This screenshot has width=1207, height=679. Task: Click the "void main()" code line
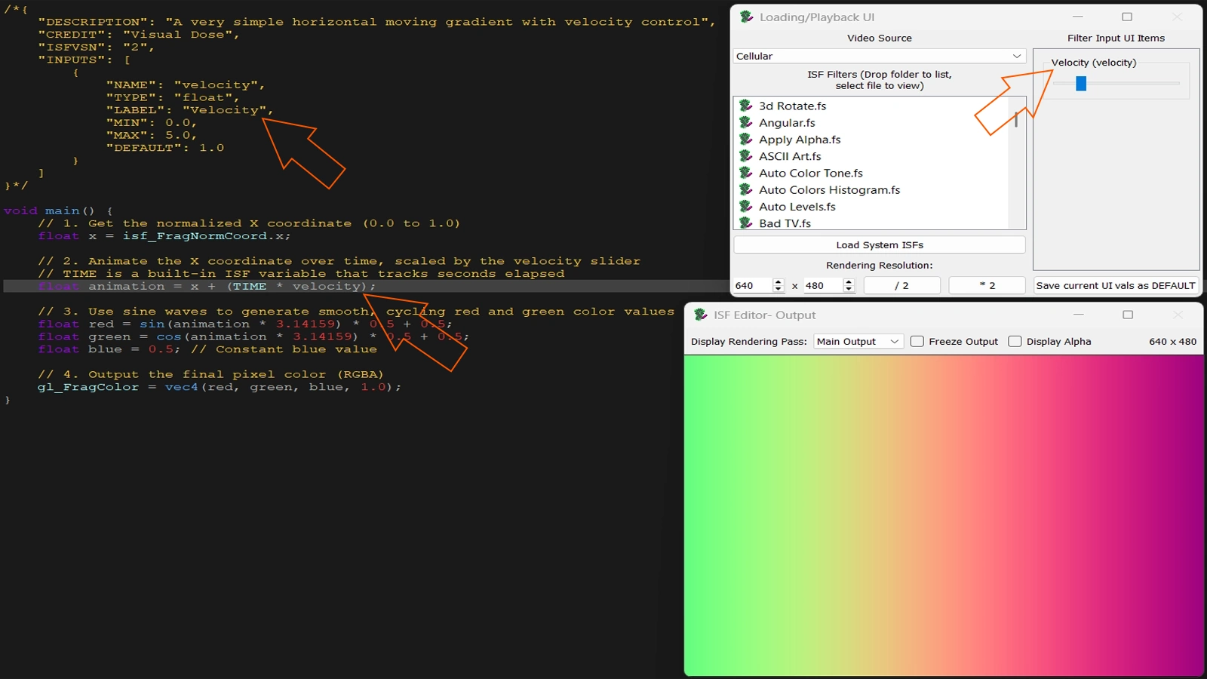58,210
